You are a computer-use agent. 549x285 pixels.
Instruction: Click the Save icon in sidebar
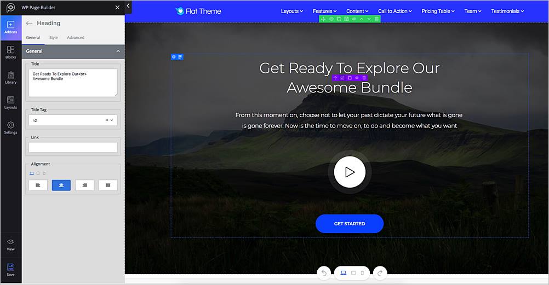click(10, 270)
